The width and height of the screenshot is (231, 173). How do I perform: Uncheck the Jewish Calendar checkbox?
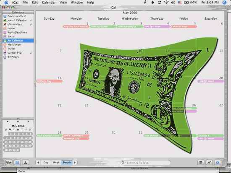pos(5,20)
